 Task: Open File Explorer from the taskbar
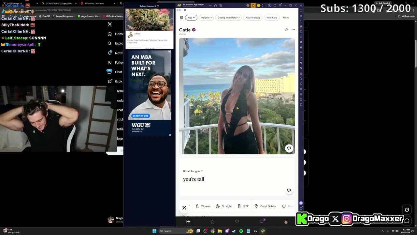220,231
